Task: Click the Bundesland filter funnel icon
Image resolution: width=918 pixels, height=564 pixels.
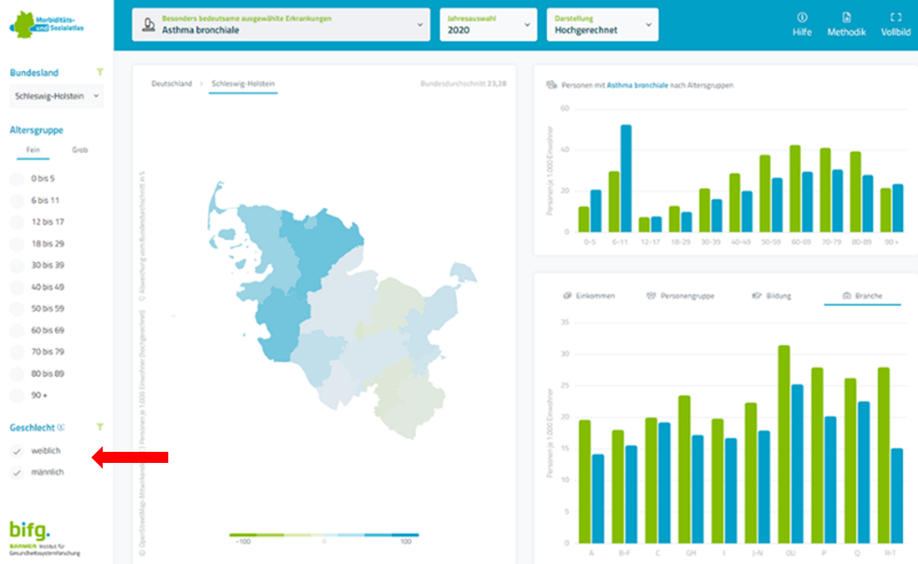Action: point(100,73)
